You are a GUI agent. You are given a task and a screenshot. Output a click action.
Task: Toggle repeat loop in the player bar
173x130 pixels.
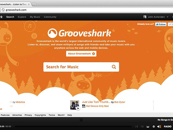[x=142, y=126]
